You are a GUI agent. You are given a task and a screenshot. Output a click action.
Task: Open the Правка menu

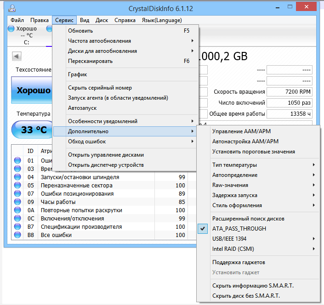pos(39,20)
